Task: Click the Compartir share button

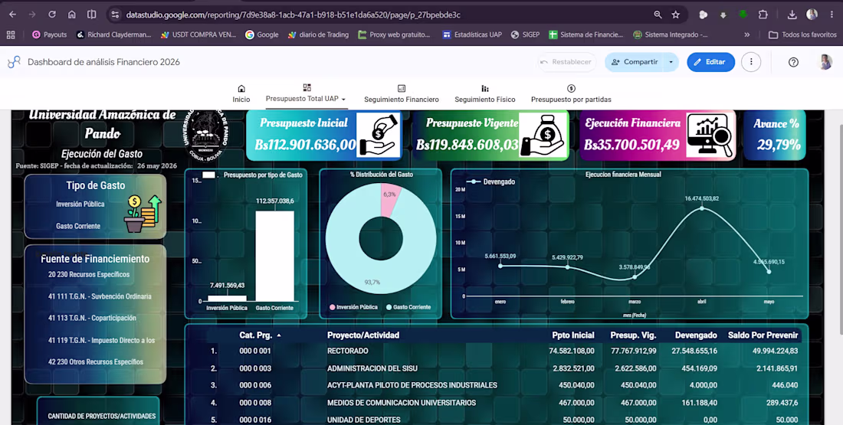Action: pos(635,62)
